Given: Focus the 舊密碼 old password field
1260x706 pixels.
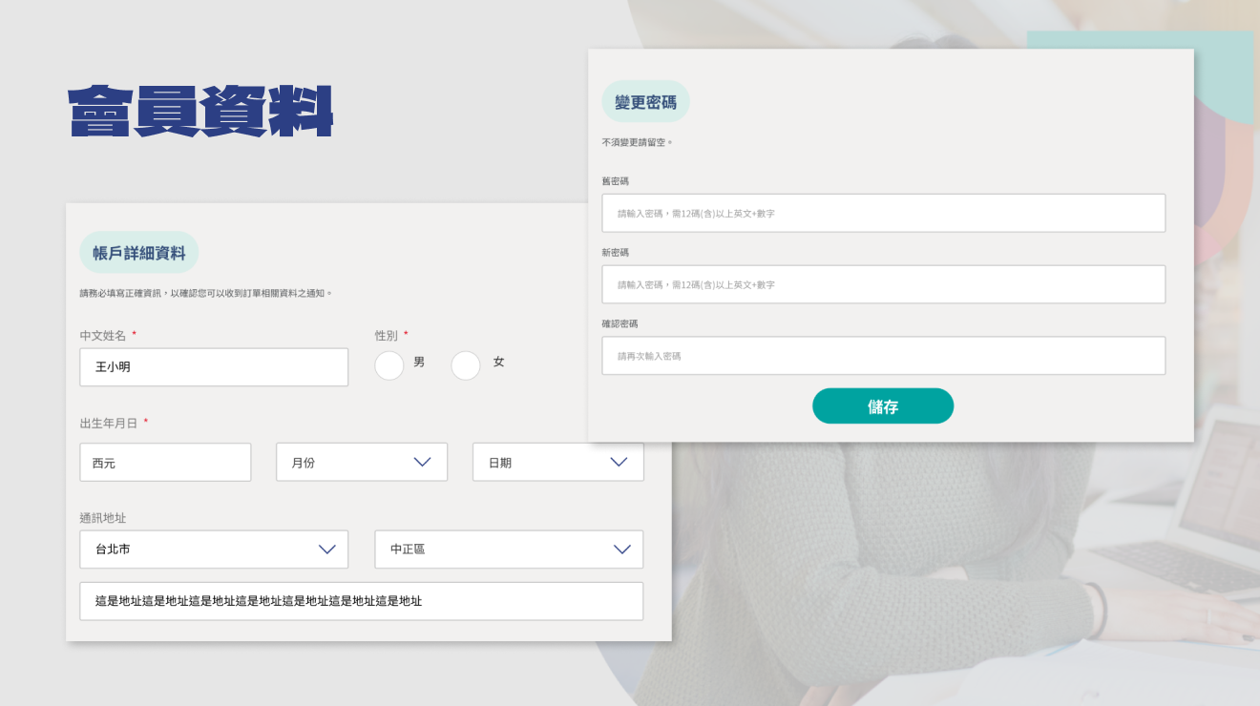Looking at the screenshot, I should click(884, 213).
